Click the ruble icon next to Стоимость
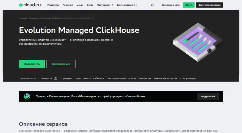The image size is (242, 133). [x=55, y=78]
